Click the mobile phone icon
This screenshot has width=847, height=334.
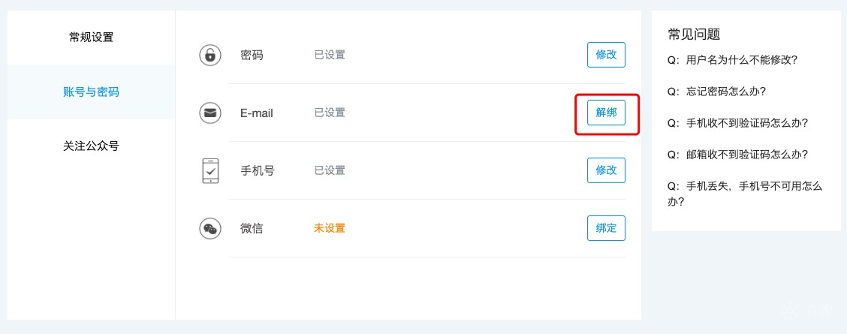(x=210, y=170)
